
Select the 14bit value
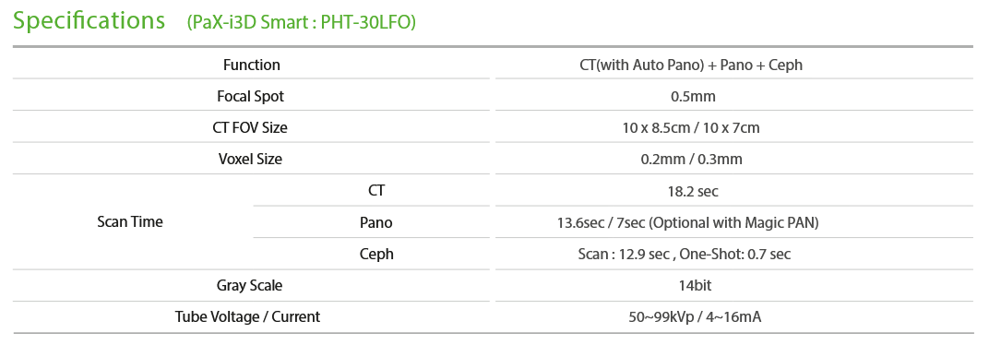click(693, 286)
